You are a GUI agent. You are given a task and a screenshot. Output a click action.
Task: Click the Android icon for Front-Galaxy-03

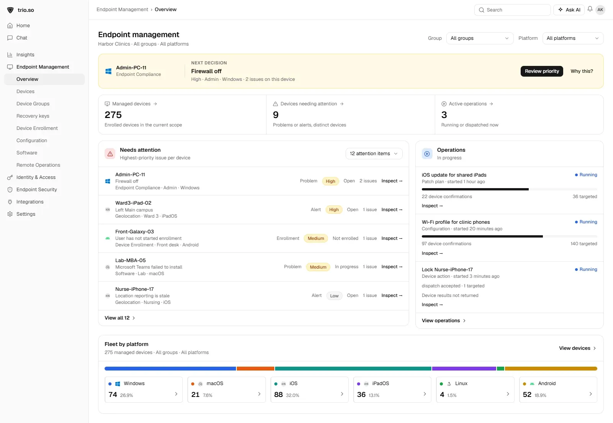point(108,238)
